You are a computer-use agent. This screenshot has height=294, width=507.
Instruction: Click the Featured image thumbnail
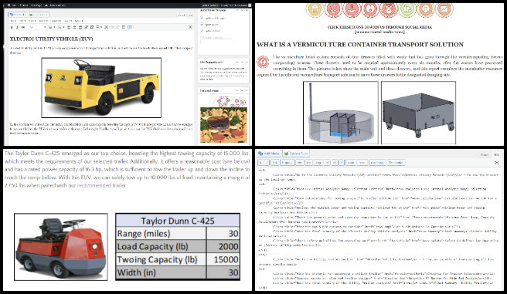click(223, 120)
